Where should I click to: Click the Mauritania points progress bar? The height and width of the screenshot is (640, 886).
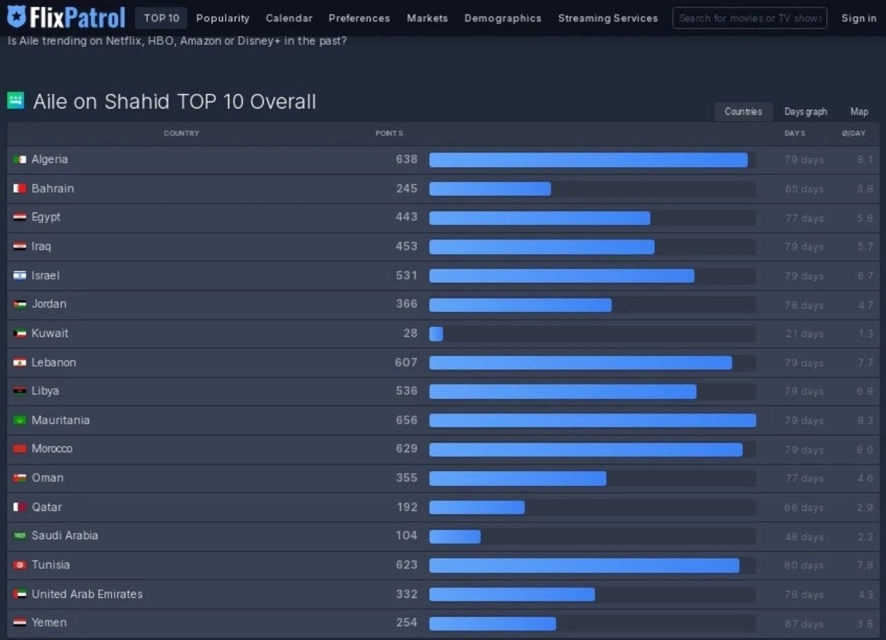[592, 420]
